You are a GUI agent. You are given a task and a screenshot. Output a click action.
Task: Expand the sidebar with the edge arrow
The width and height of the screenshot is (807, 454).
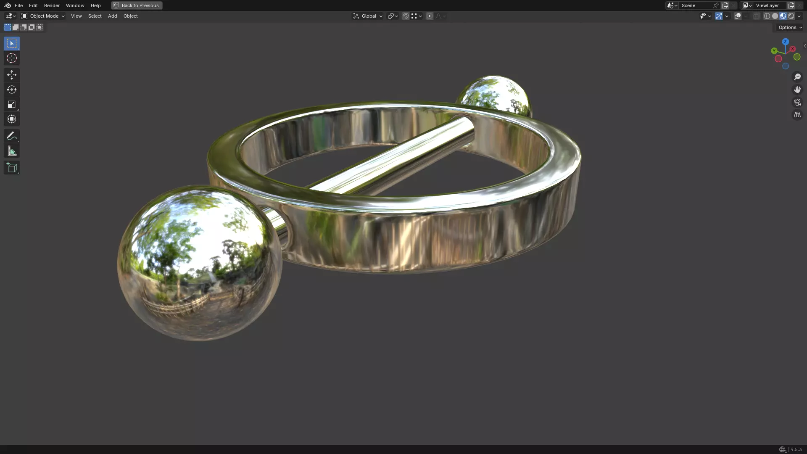tap(804, 46)
